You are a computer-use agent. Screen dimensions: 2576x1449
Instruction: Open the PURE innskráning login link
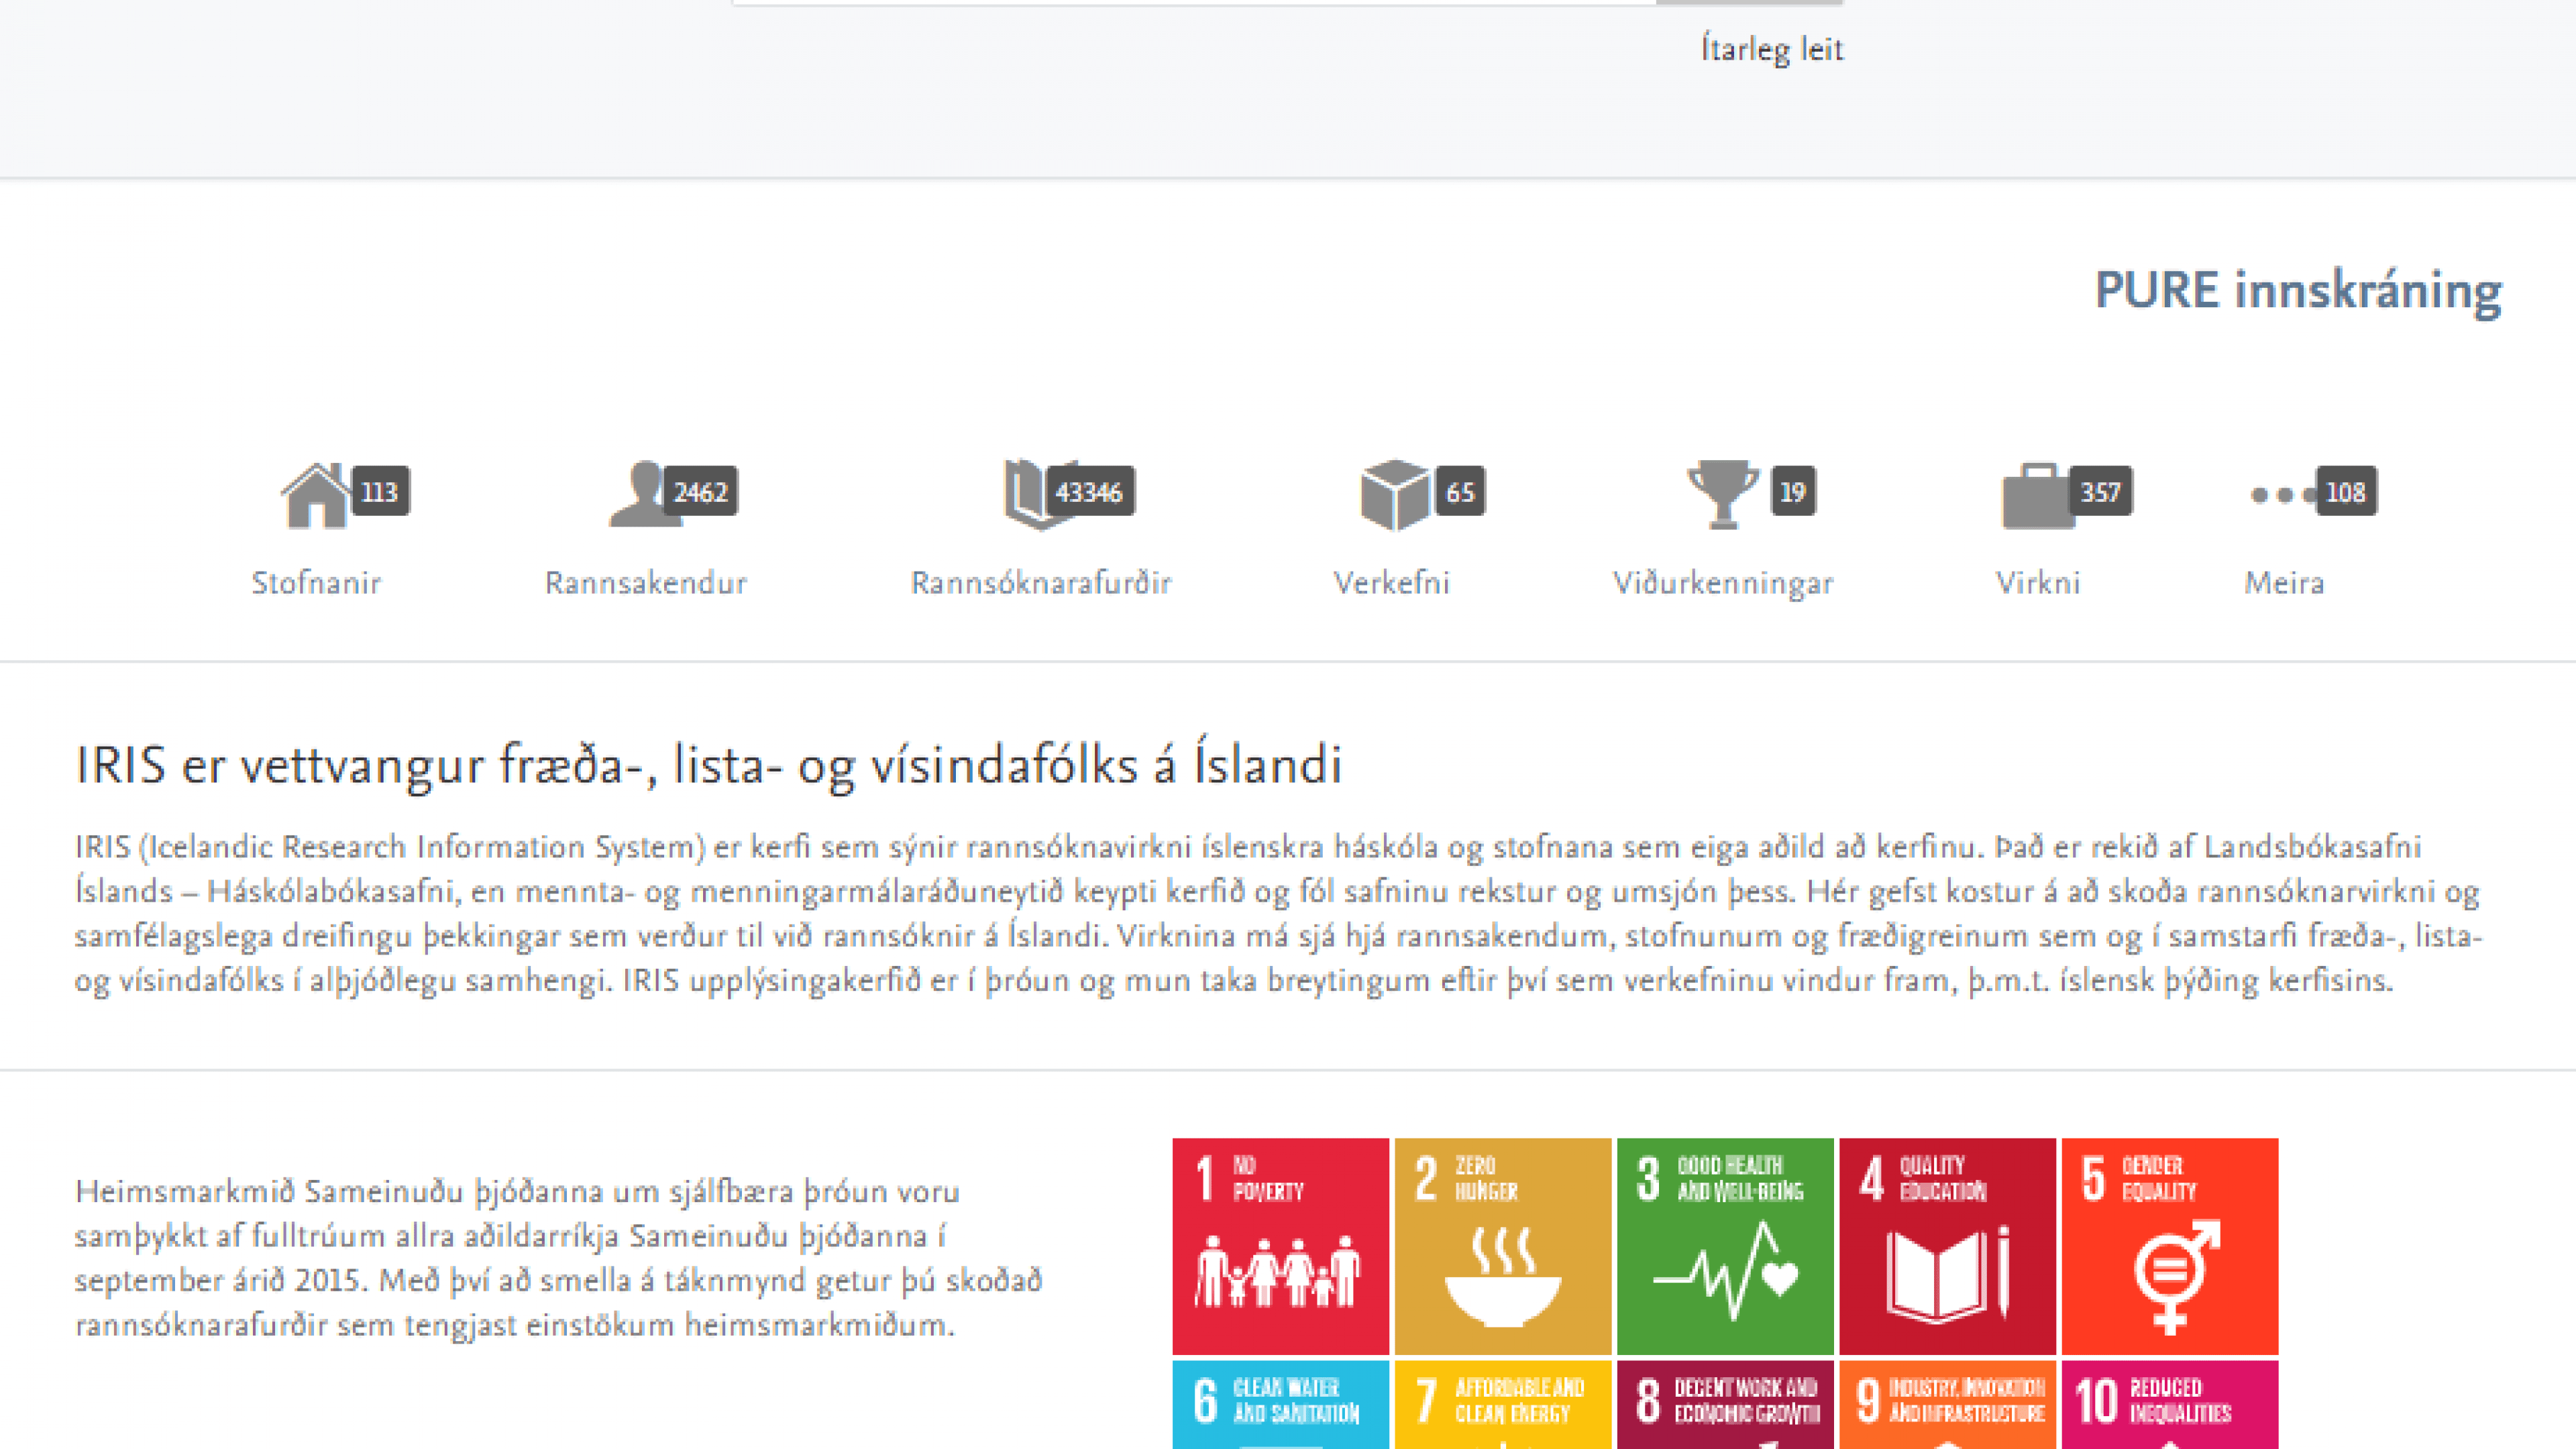pyautogui.click(x=2297, y=291)
